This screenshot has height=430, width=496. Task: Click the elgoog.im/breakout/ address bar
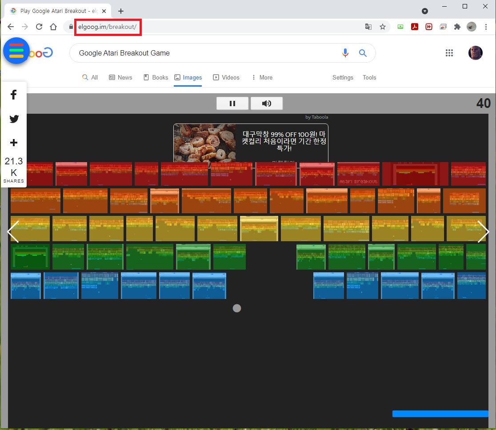pos(108,27)
